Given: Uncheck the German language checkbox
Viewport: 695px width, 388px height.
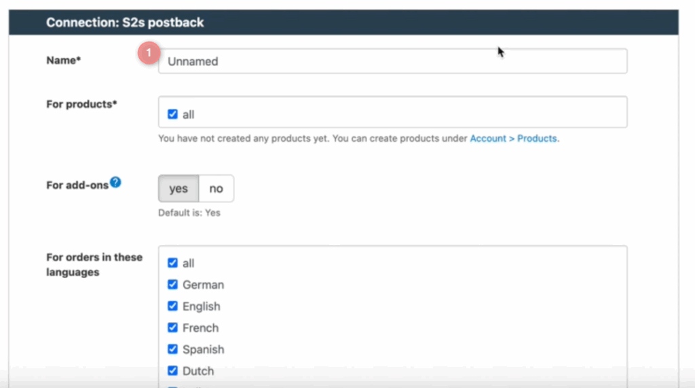Looking at the screenshot, I should (x=172, y=285).
